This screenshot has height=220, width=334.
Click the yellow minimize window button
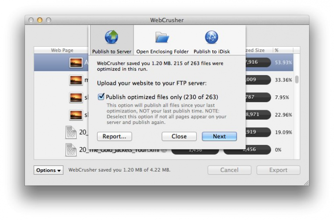[x=40, y=20]
